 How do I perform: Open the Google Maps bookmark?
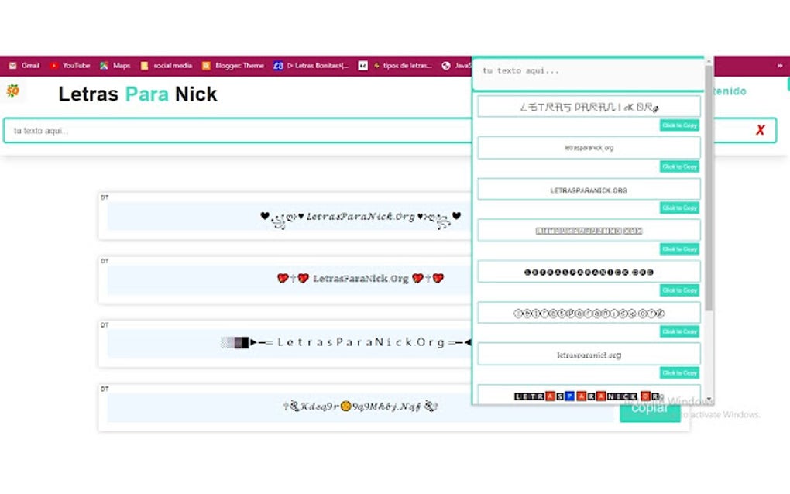(115, 66)
